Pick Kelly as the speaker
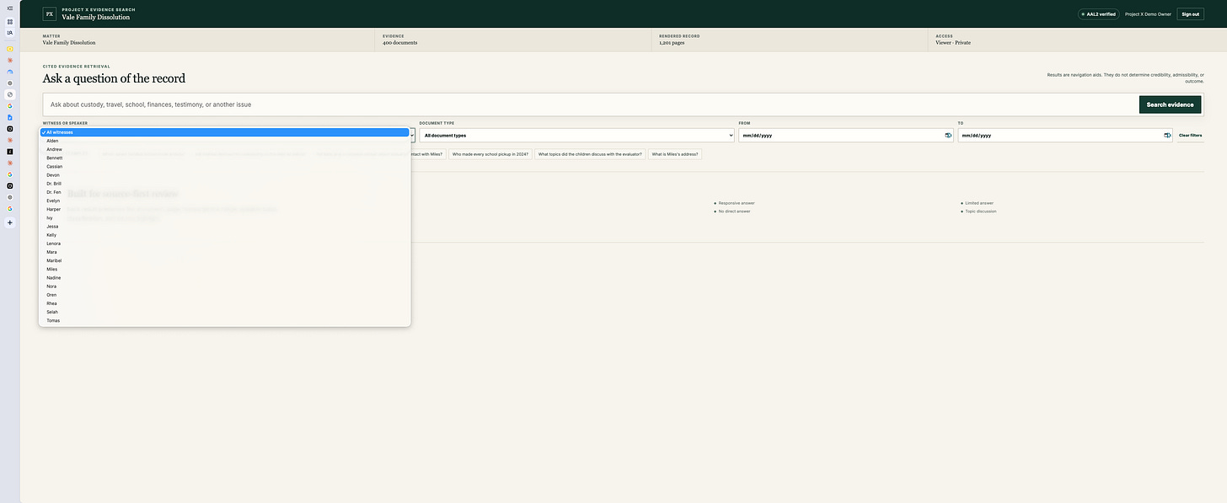This screenshot has width=1227, height=503. click(224, 235)
